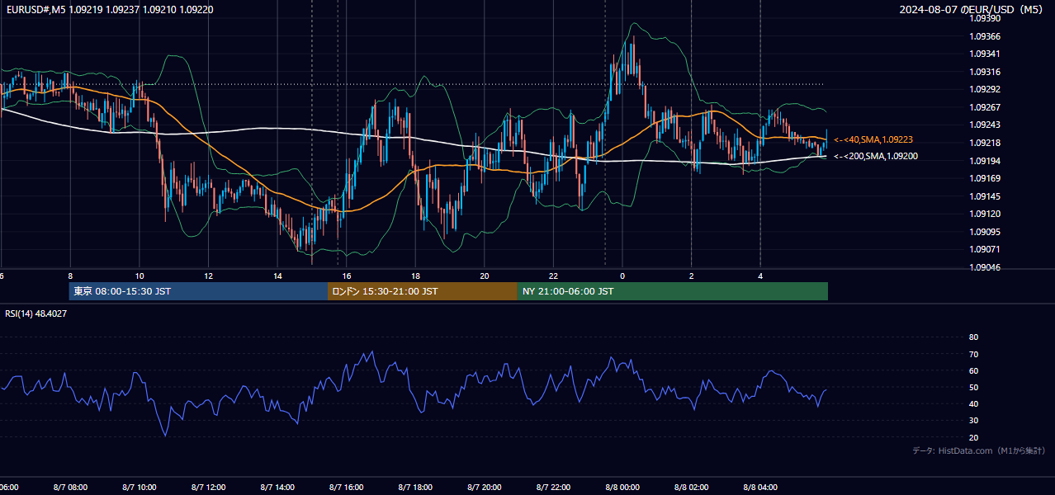Click the '<-<200,SMA,1.09200' white label
The height and width of the screenshot is (495, 1055).
876,156
